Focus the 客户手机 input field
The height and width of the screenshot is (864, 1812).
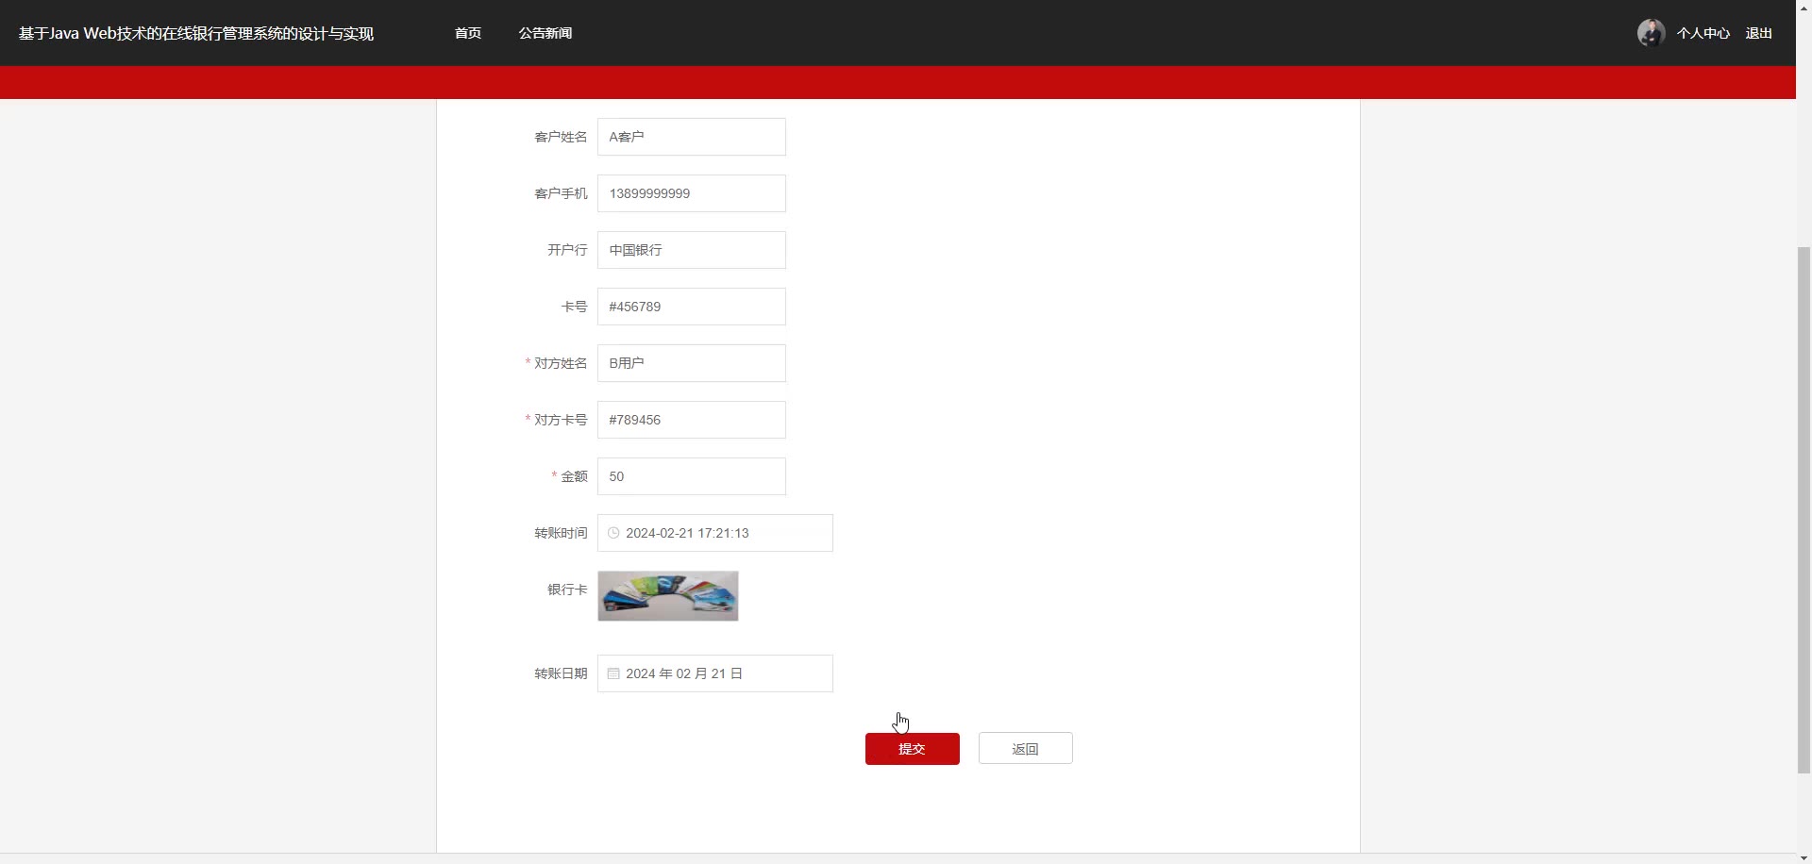(692, 193)
